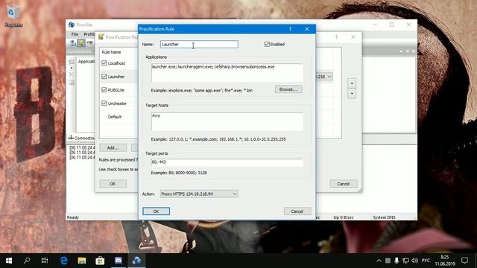Select the PUBGLite rule name
Viewport: 477px width, 268px height.
[116, 90]
